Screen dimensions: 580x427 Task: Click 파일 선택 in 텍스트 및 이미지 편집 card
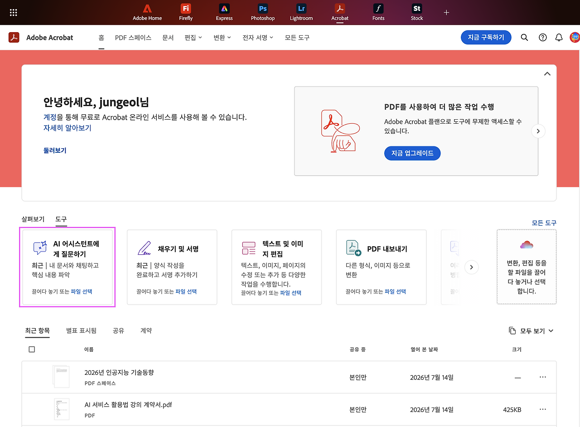pyautogui.click(x=291, y=293)
